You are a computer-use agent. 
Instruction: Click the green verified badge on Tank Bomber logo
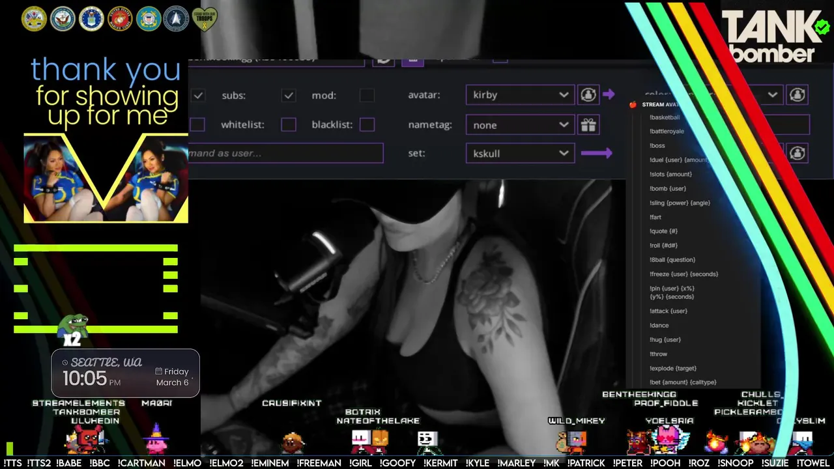tap(822, 27)
